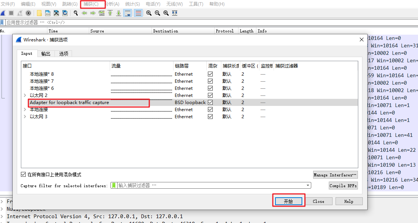Open the 统计(S) menu
Image resolution: width=418 pixels, height=223 pixels.
(x=132, y=4)
